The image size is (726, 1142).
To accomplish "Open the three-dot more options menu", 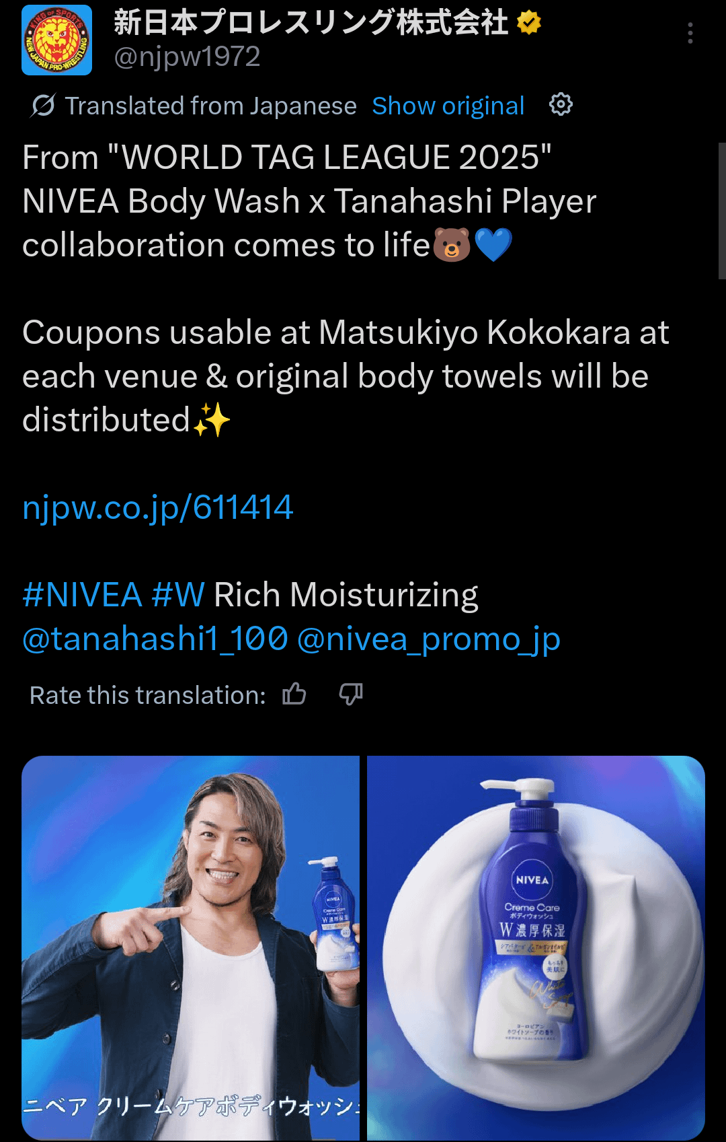I will (690, 33).
